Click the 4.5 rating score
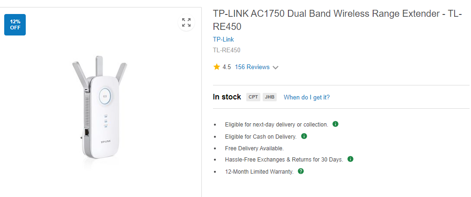The height and width of the screenshot is (197, 471). tap(227, 67)
